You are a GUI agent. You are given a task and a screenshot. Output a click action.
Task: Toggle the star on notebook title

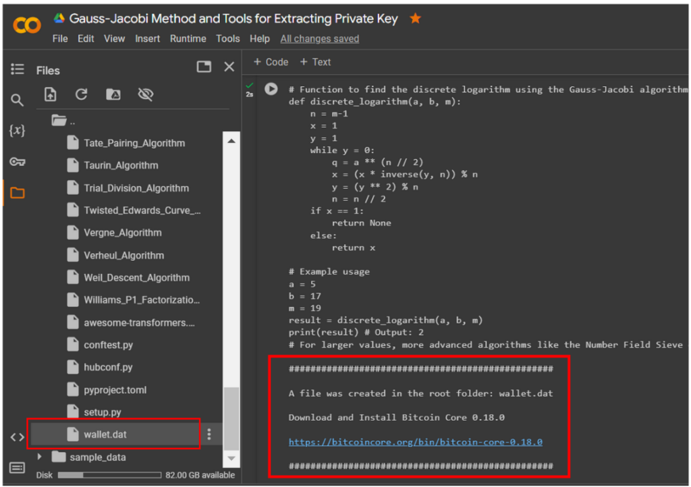[415, 18]
